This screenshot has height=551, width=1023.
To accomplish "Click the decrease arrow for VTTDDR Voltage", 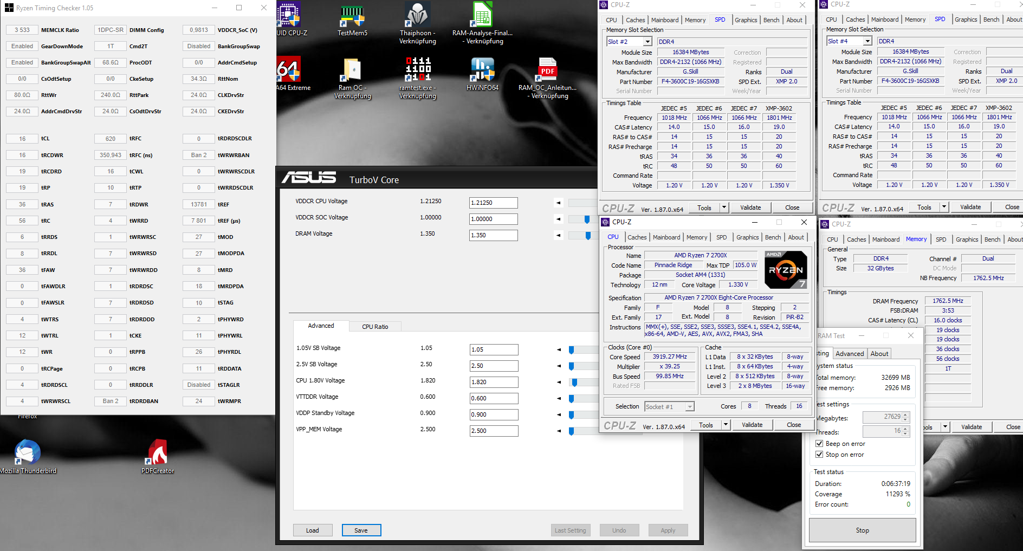I will (559, 398).
